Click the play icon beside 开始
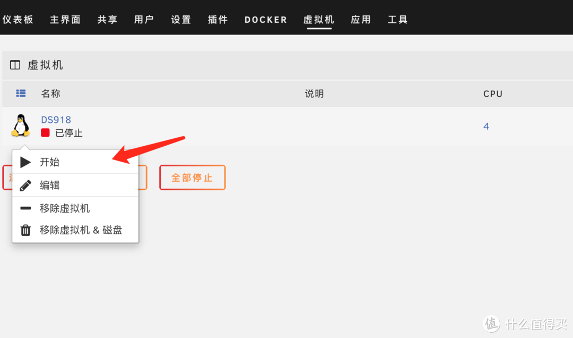This screenshot has width=573, height=338. click(25, 162)
